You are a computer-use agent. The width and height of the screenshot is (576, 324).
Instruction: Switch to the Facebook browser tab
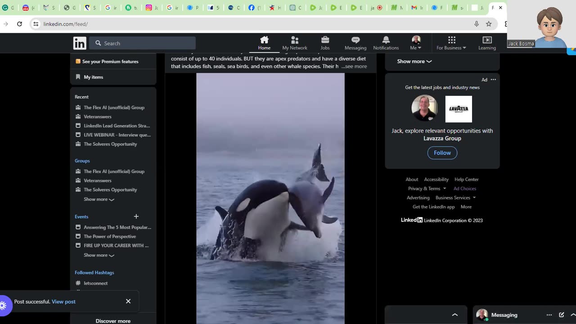pyautogui.click(x=254, y=8)
